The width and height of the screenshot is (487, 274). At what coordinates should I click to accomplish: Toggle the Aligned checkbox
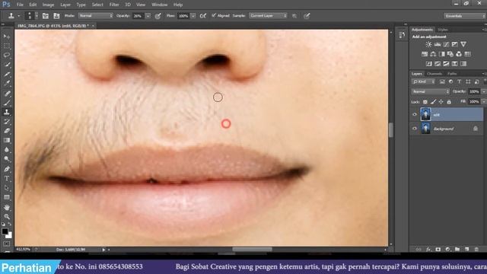(214, 15)
